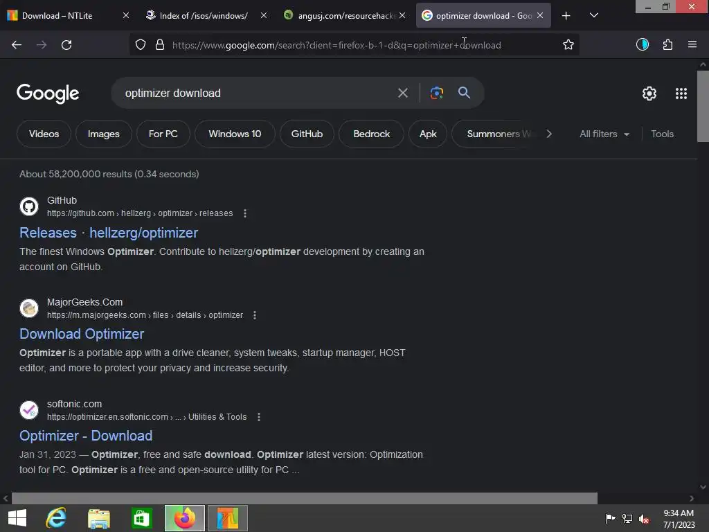Open a new tab with plus button
The height and width of the screenshot is (532, 709).
point(566,15)
